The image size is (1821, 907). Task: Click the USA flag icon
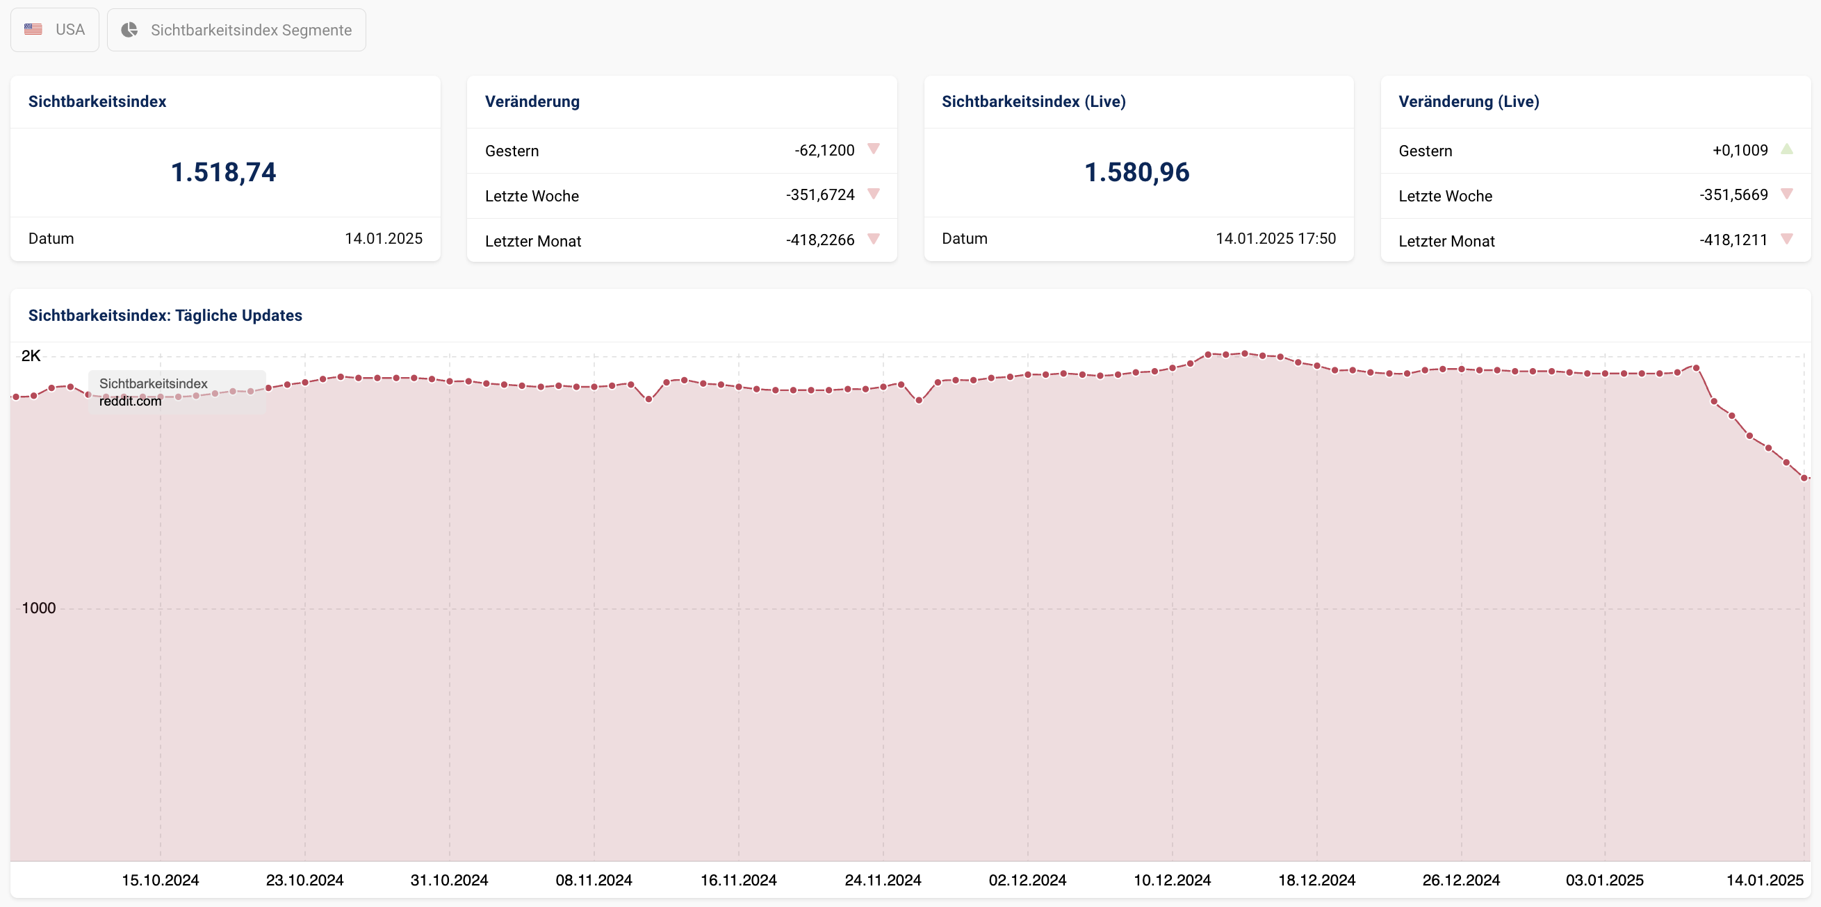tap(33, 30)
